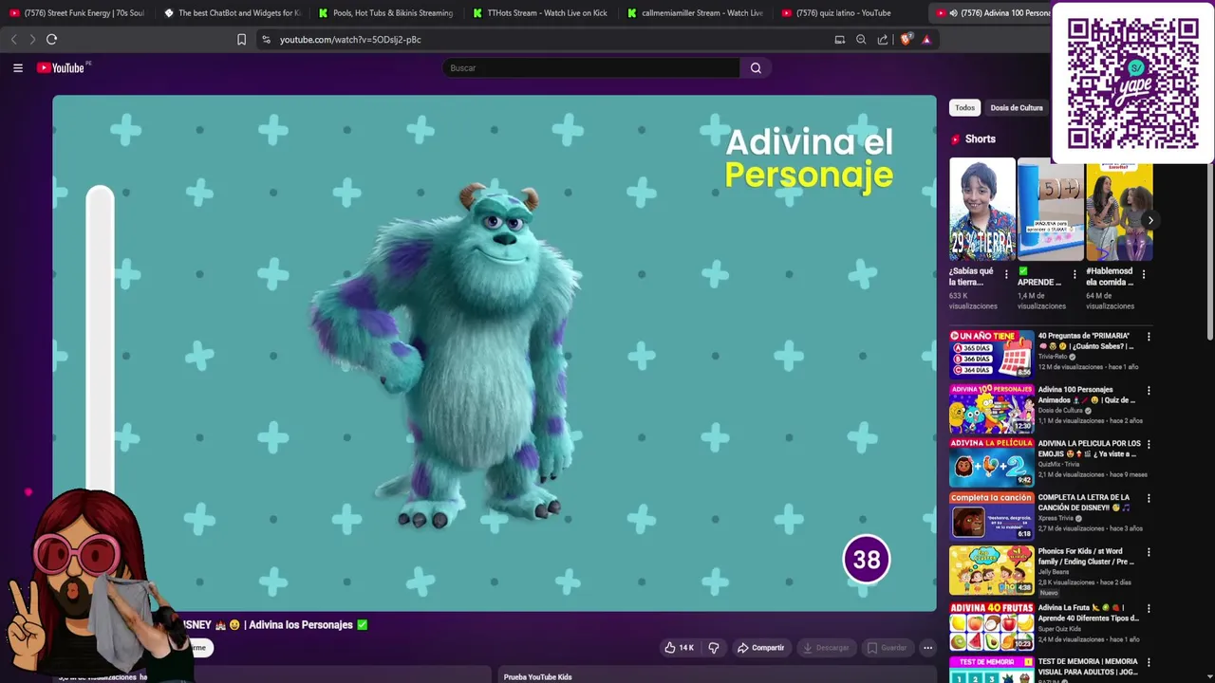
Task: Open the Trivia-Reto channel name
Action: [1054, 357]
